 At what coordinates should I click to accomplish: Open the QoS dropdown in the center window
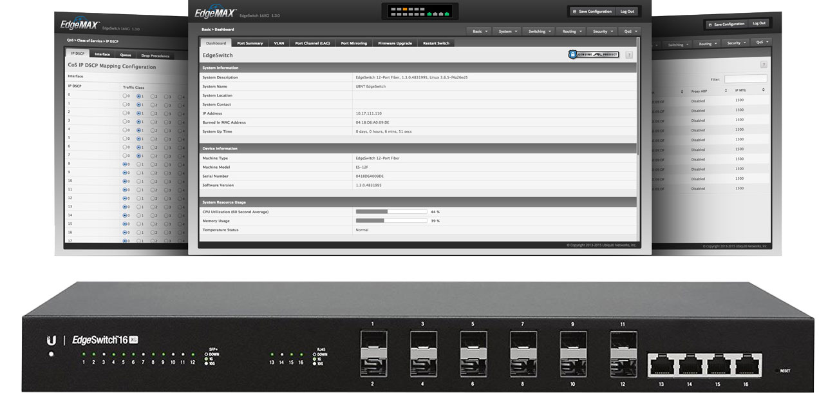630,31
